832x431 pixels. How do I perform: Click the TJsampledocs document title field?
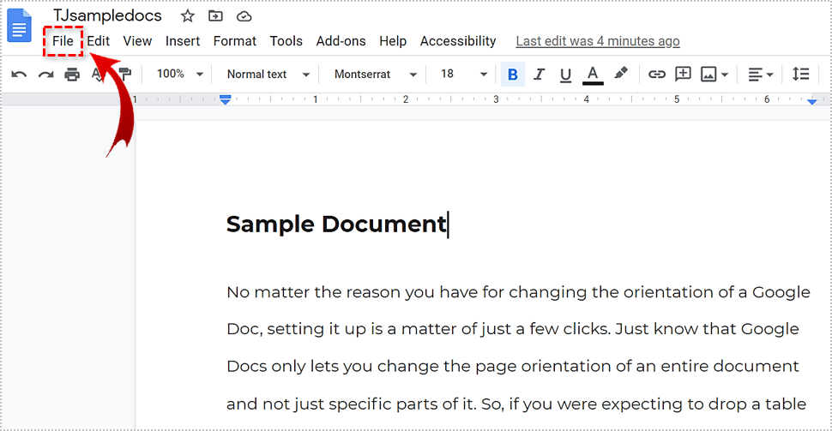[107, 16]
